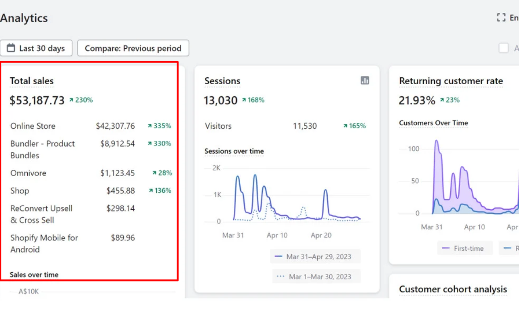Image resolution: width=521 pixels, height=310 pixels.
Task: Click the bar chart icon in Sessions card
Action: 365,80
